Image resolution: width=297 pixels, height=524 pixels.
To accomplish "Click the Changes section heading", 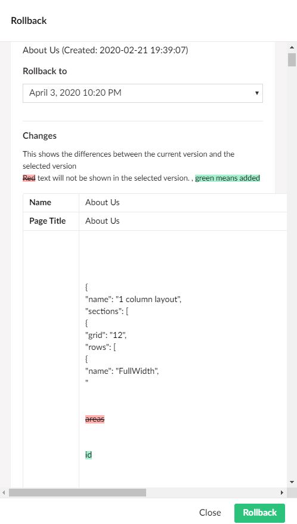I will click(40, 136).
